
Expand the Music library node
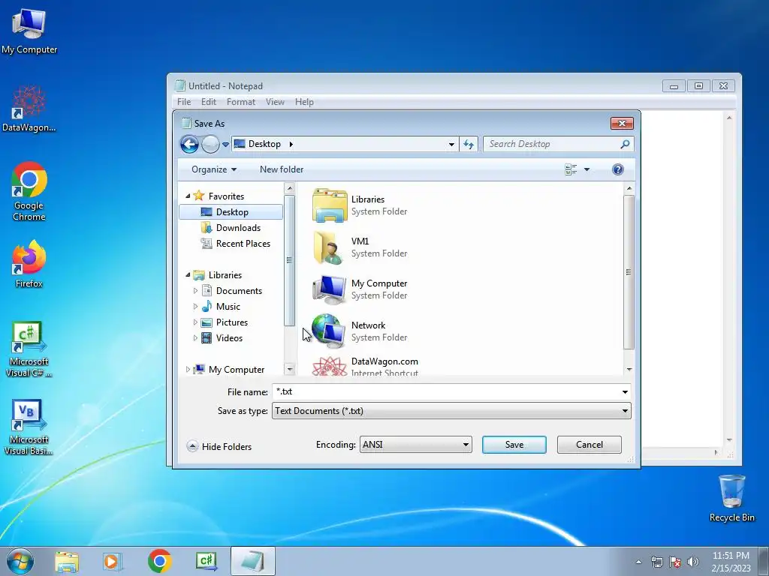[x=195, y=307]
